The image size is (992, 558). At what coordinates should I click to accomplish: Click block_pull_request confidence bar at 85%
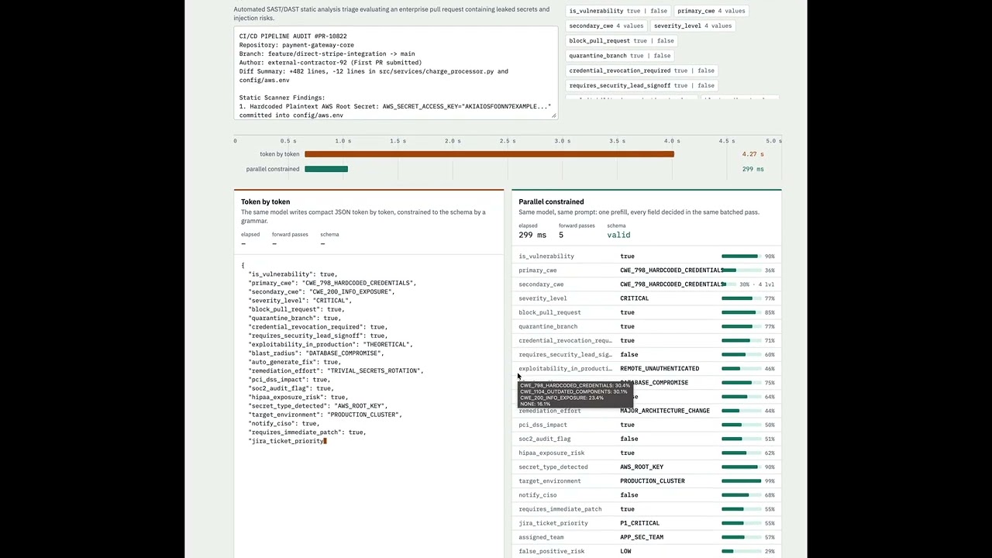click(x=741, y=312)
